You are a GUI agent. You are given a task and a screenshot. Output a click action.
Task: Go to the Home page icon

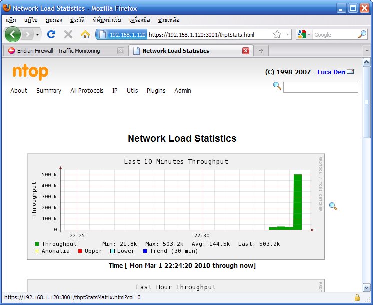click(85, 34)
